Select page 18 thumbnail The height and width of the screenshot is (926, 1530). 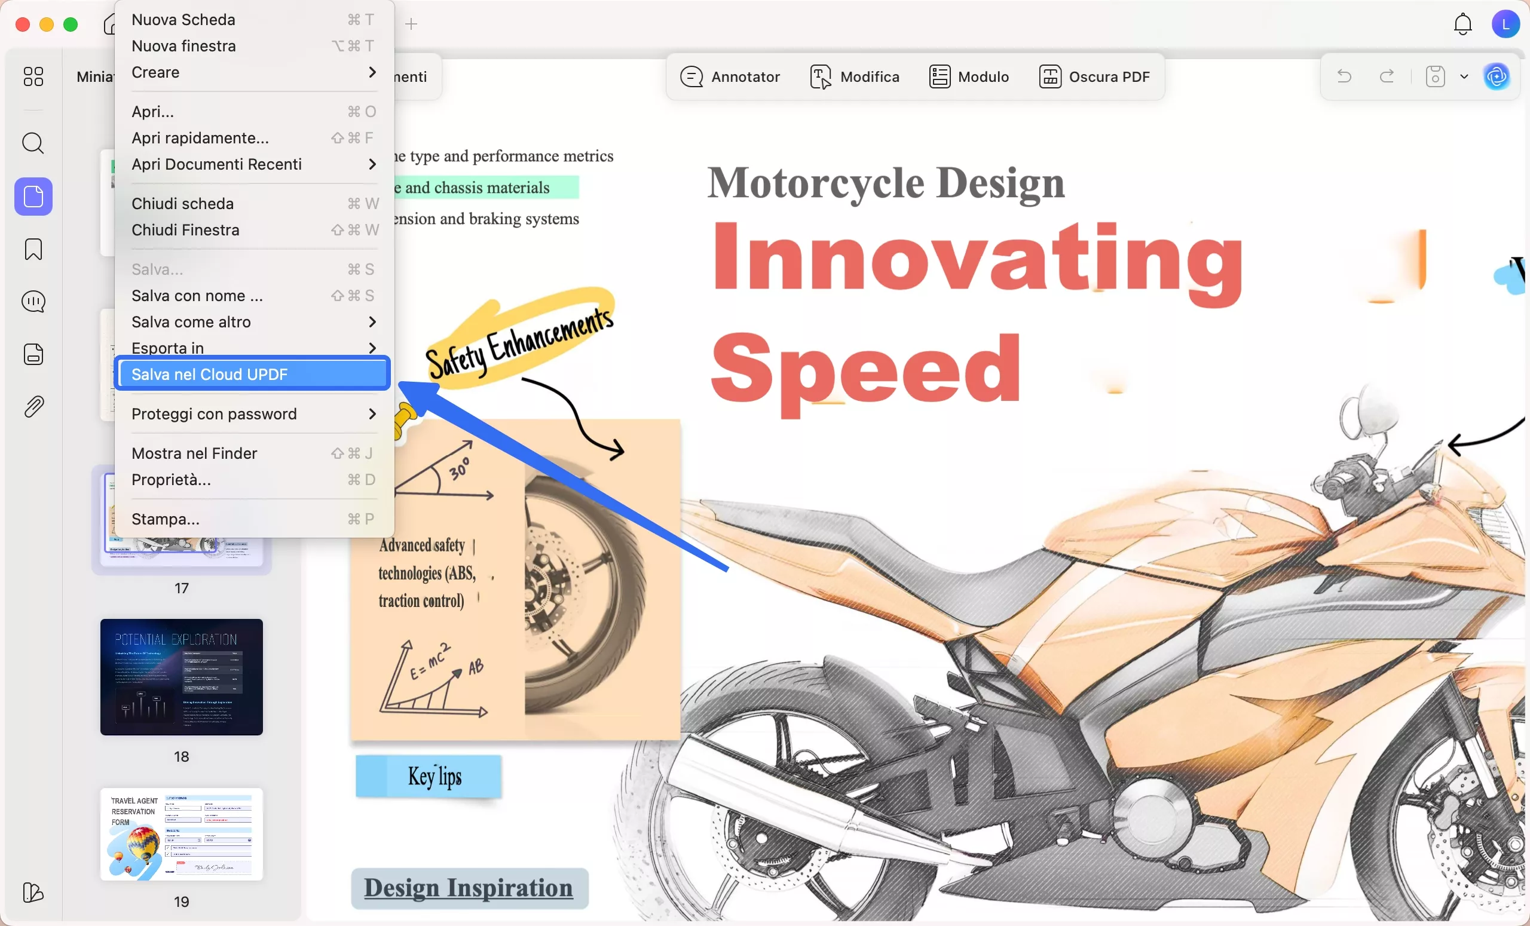[181, 677]
